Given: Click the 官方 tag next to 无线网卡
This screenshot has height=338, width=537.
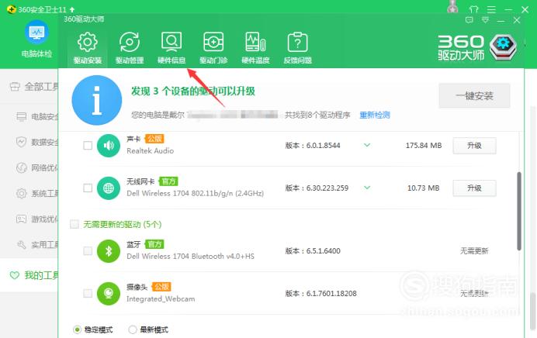Looking at the screenshot, I should click(x=168, y=181).
